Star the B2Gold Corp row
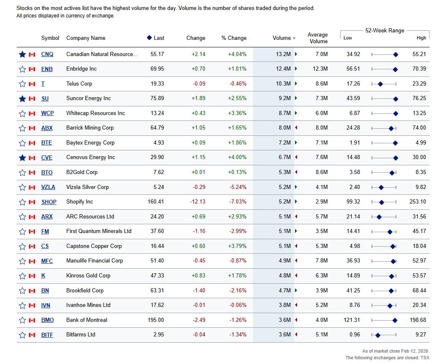Viewport: 445px width, 363px height. (22, 172)
